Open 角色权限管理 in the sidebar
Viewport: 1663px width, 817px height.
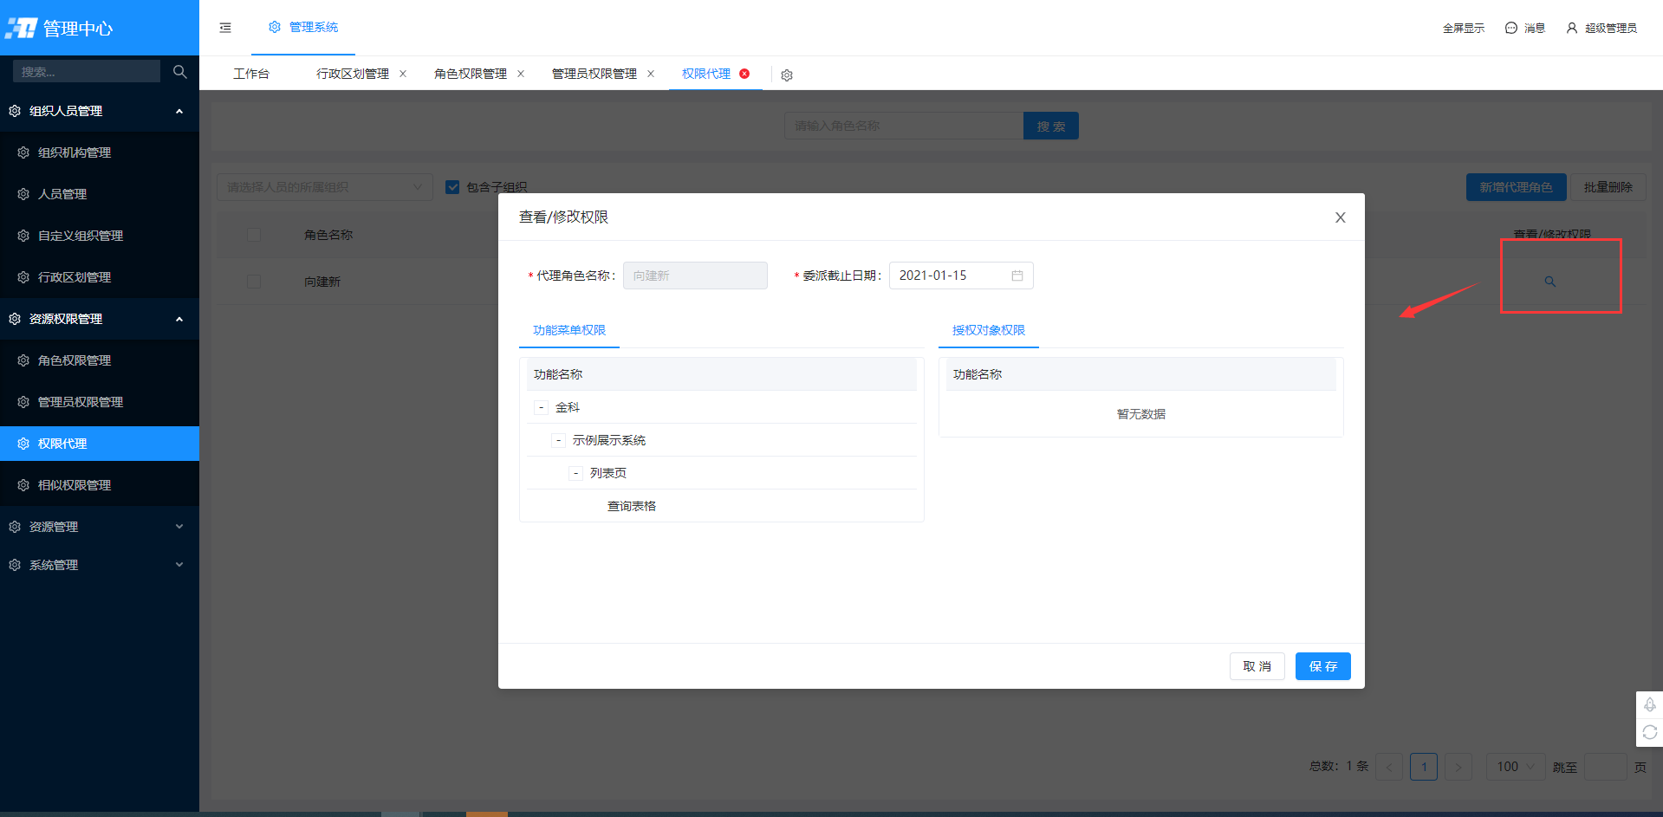click(100, 360)
